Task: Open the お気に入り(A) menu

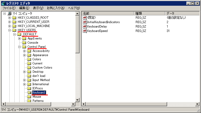Action: pyautogui.click(x=56, y=8)
